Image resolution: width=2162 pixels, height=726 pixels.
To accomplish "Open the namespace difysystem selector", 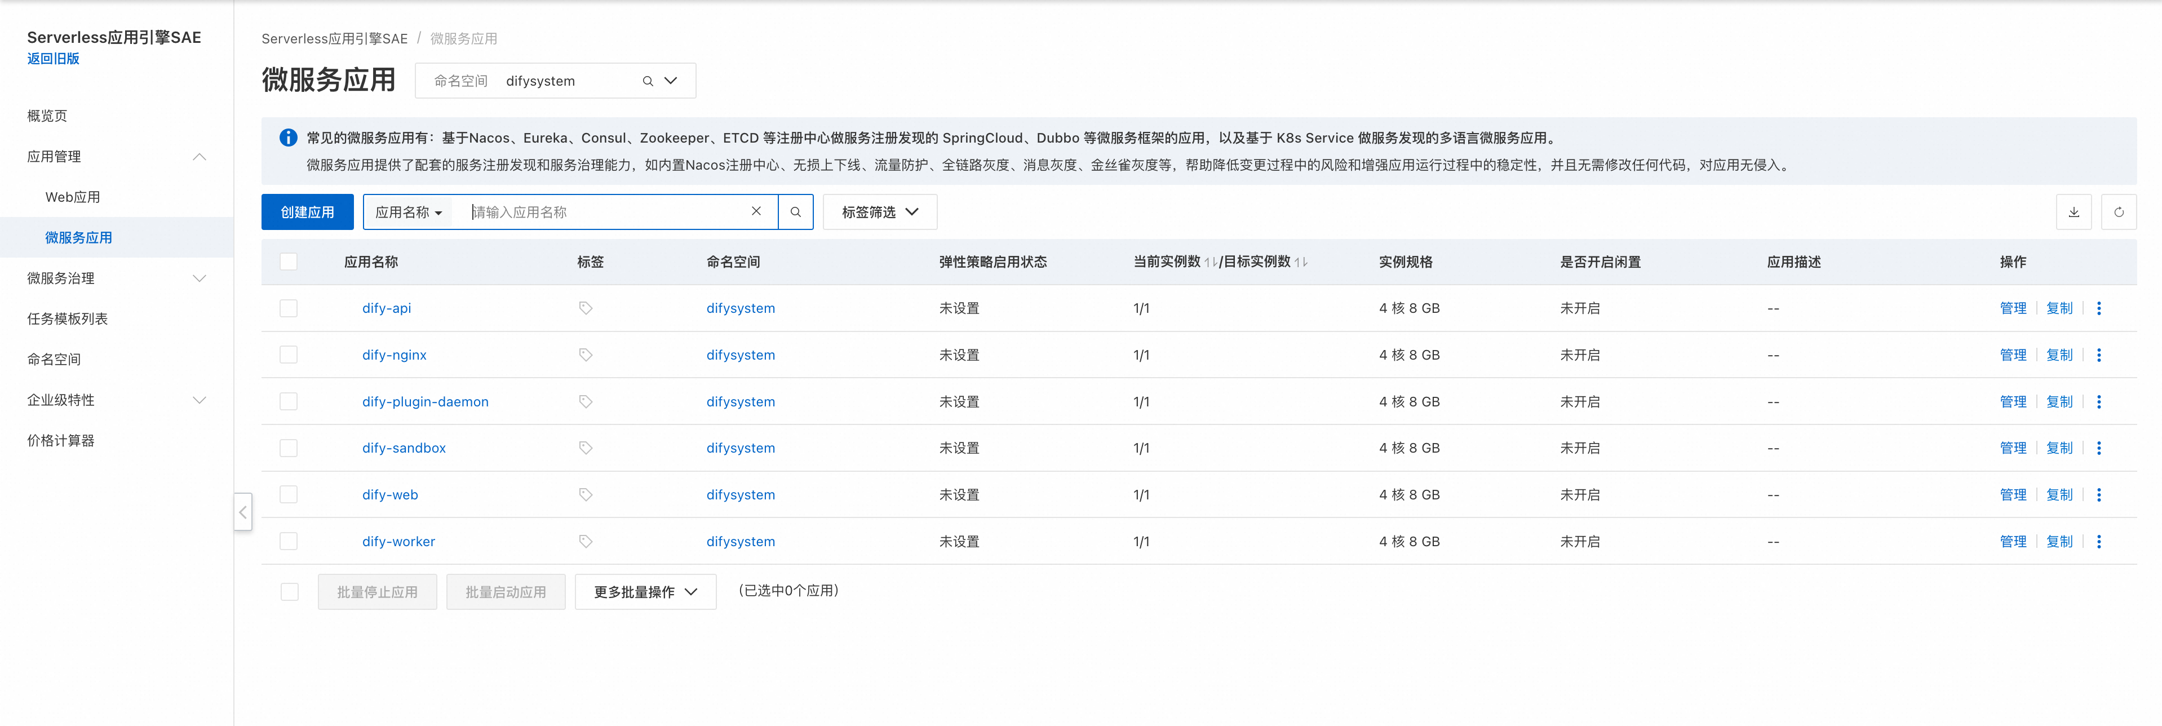I will point(555,81).
